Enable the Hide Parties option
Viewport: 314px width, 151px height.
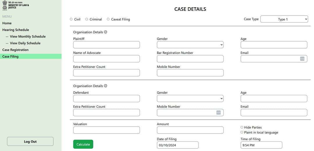[242, 127]
